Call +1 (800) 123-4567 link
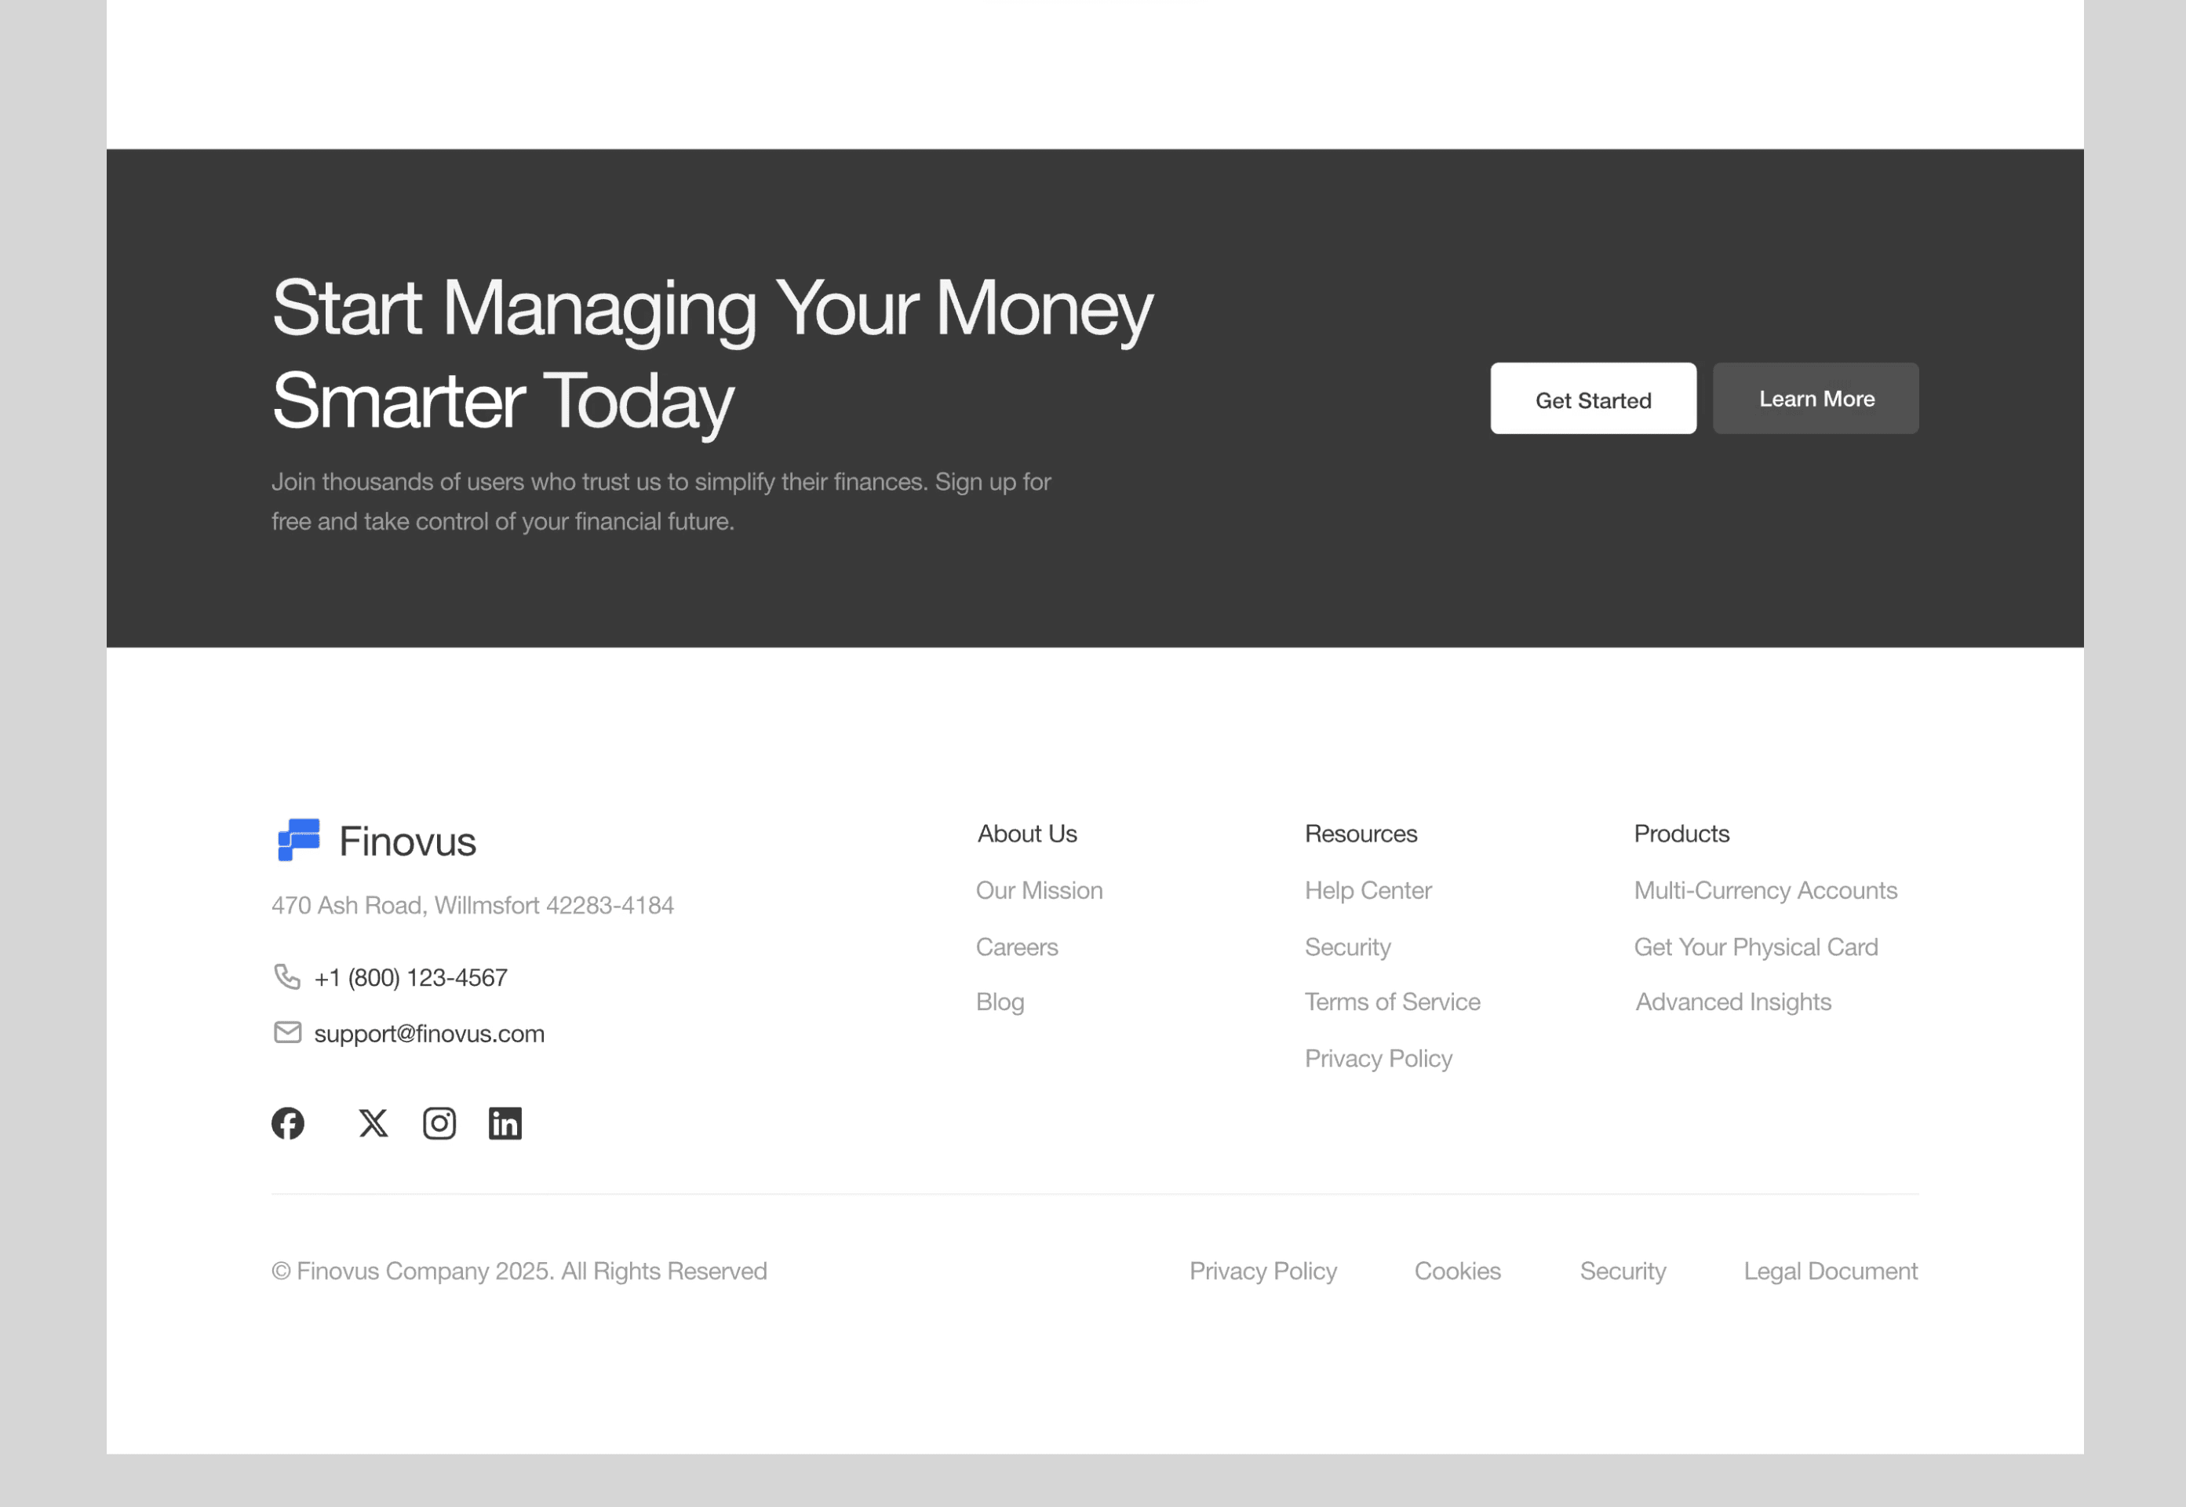 pos(410,977)
